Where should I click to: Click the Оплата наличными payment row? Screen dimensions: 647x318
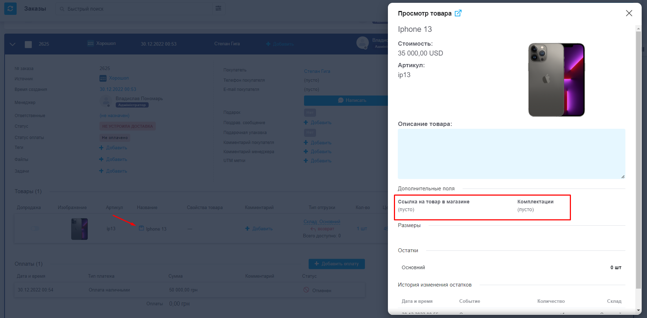(190, 290)
